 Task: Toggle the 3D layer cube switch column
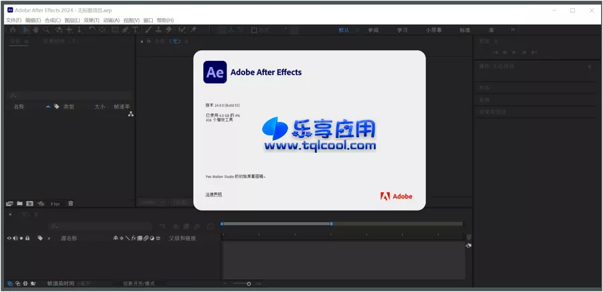[x=158, y=238]
